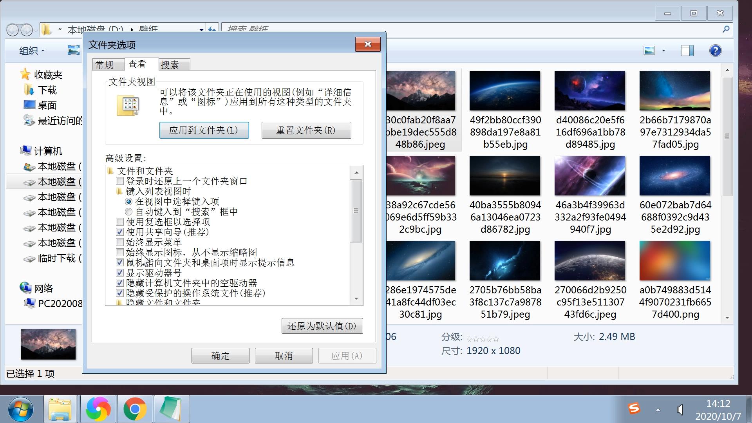This screenshot has width=752, height=423.
Task: Set a rating on the 分级 stars
Action: tap(481, 338)
